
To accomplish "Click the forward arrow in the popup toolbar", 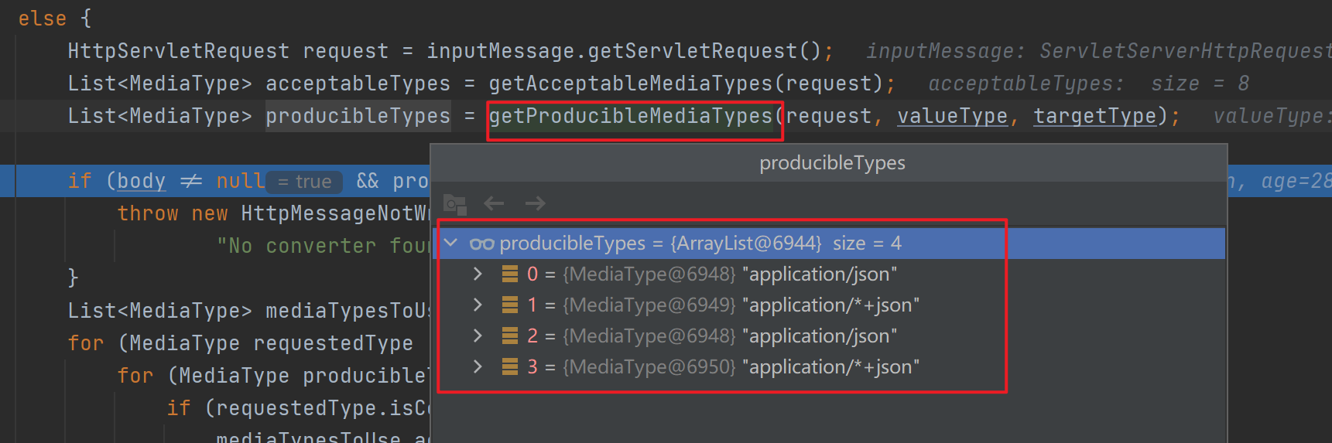I will 535,203.
